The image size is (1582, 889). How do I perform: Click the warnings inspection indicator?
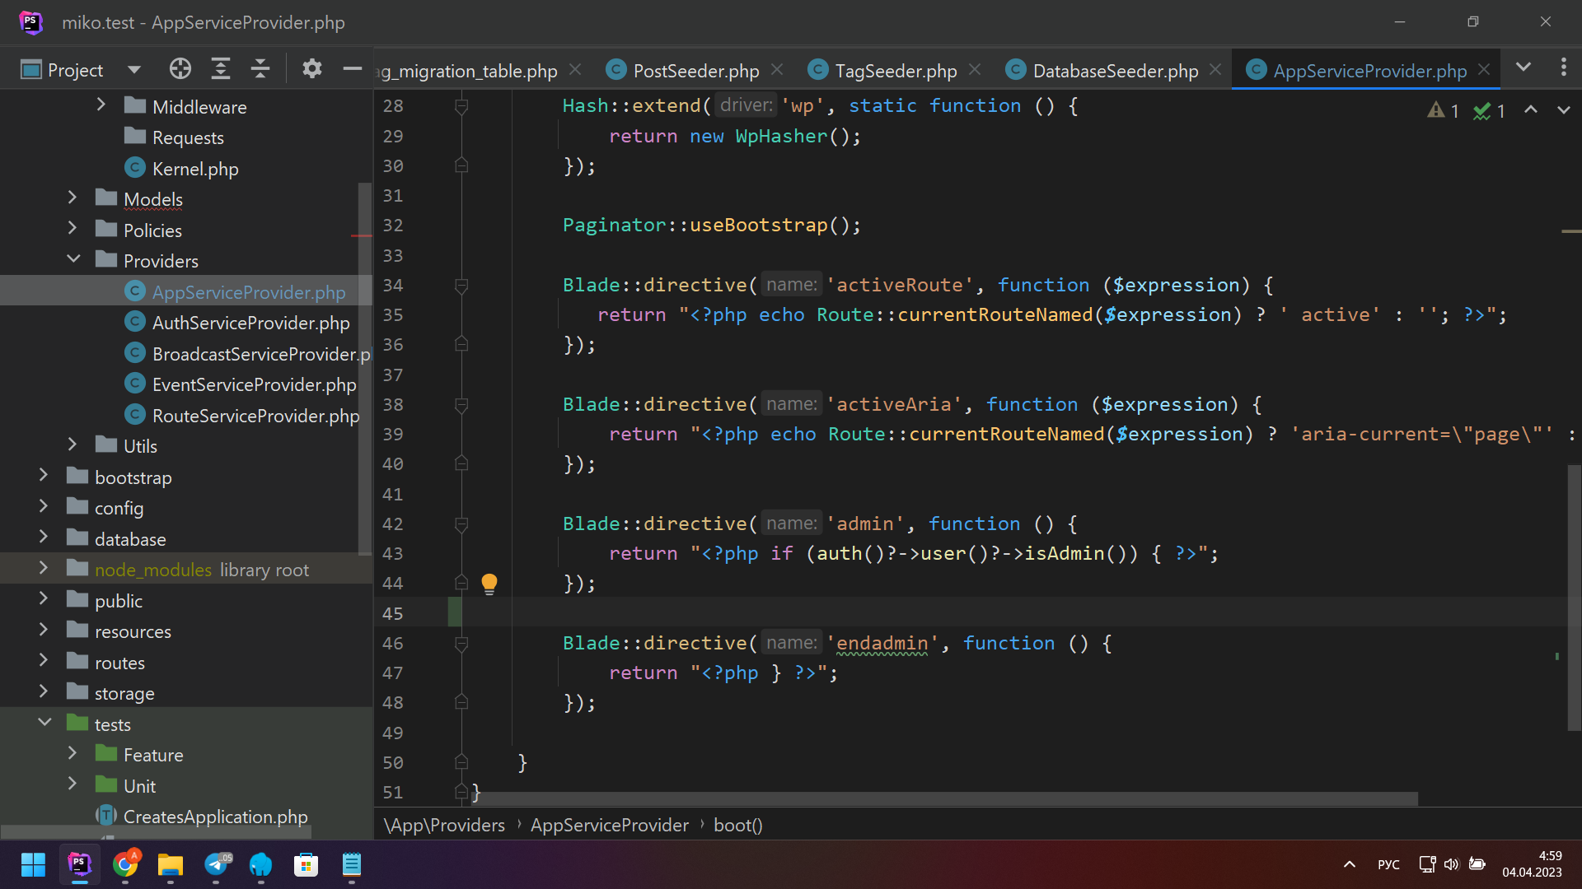click(x=1444, y=110)
